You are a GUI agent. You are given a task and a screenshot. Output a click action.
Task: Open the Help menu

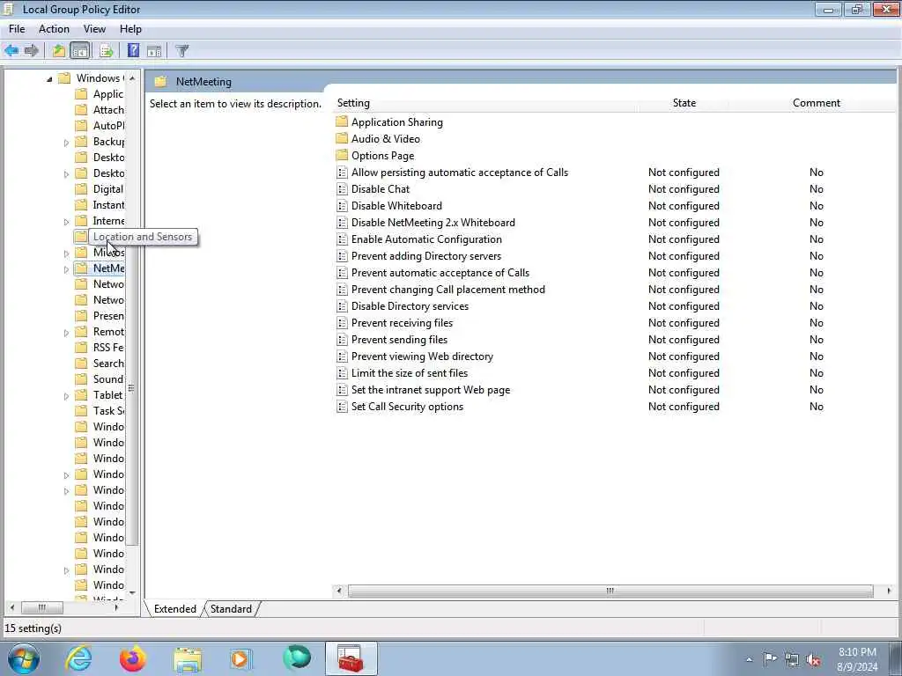tap(130, 29)
